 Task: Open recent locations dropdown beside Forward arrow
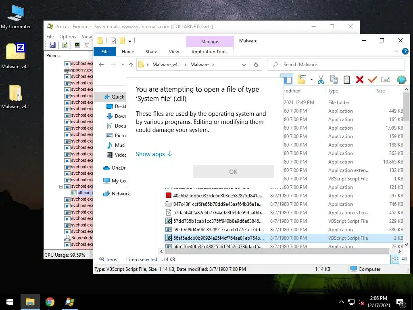coord(123,65)
